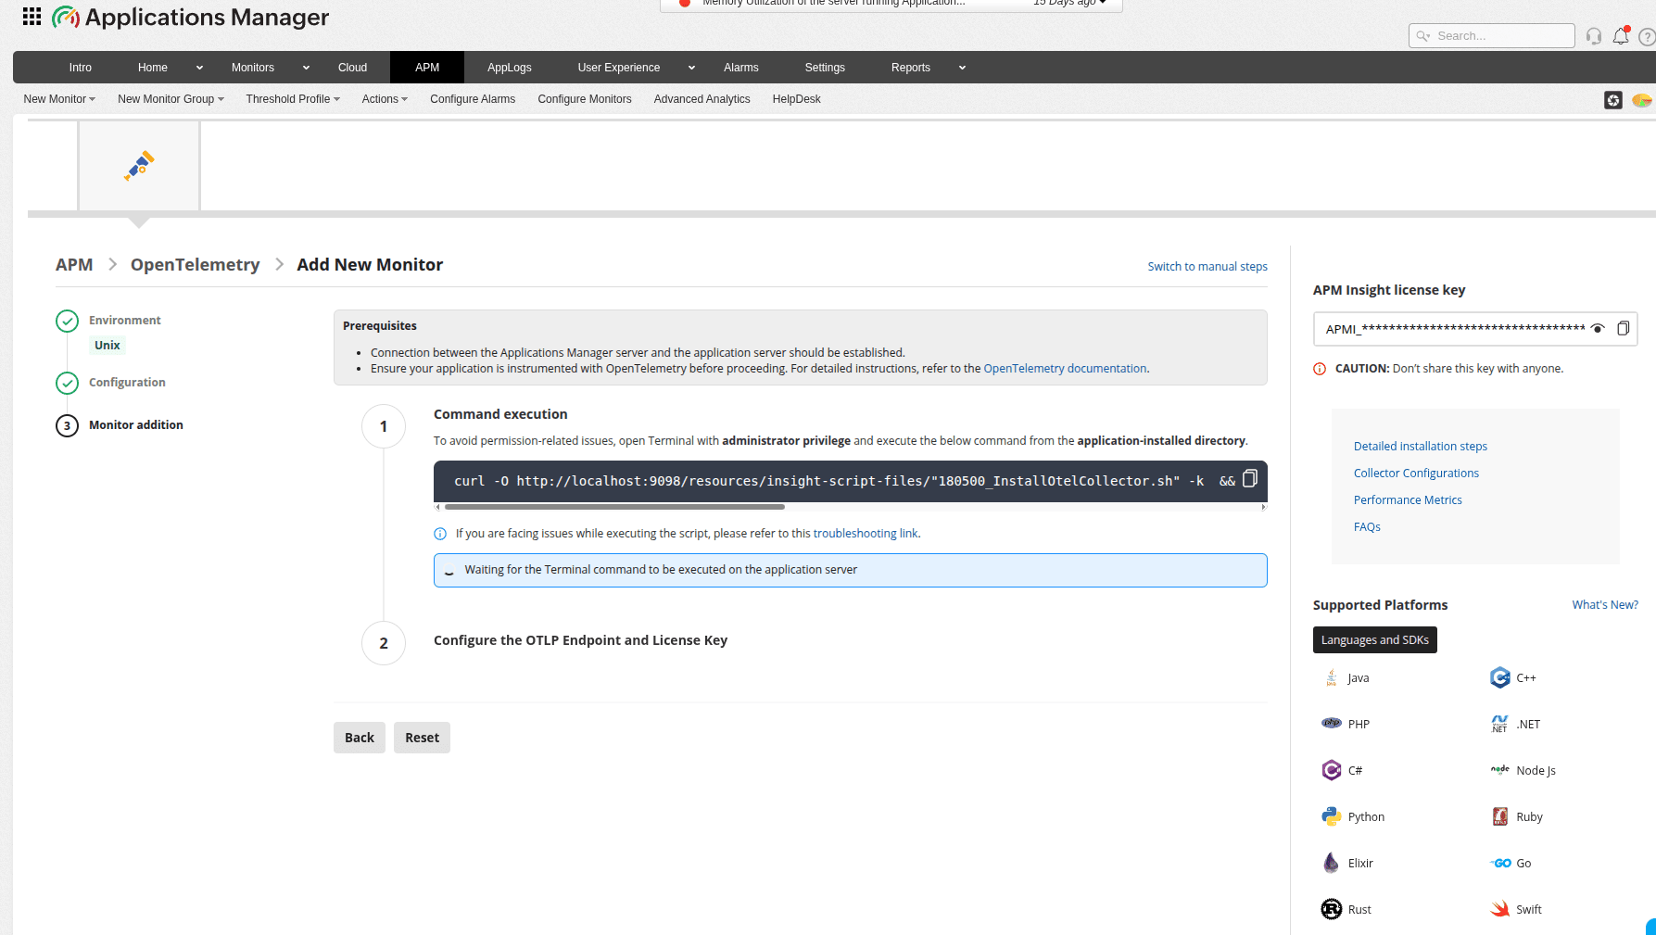Open the apps grid launcher icon
The image size is (1656, 935).
pos(32,17)
